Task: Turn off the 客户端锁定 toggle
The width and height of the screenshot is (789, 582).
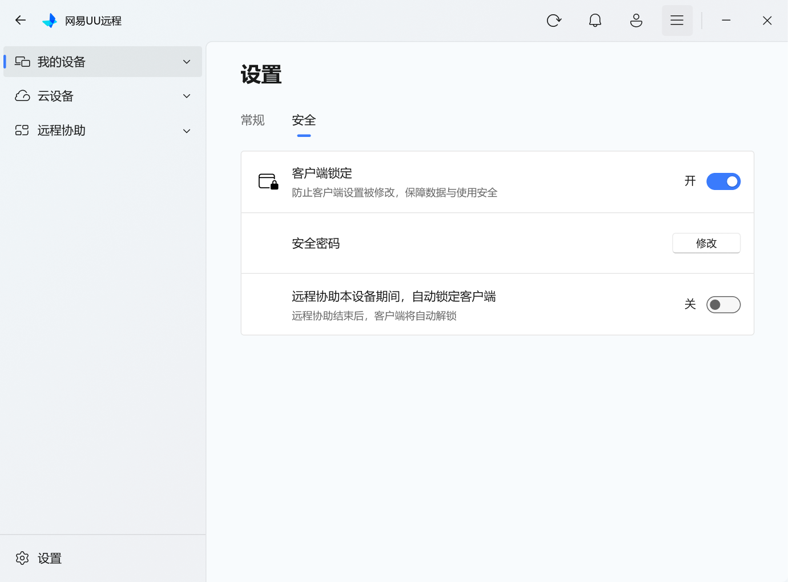Action: [x=723, y=181]
